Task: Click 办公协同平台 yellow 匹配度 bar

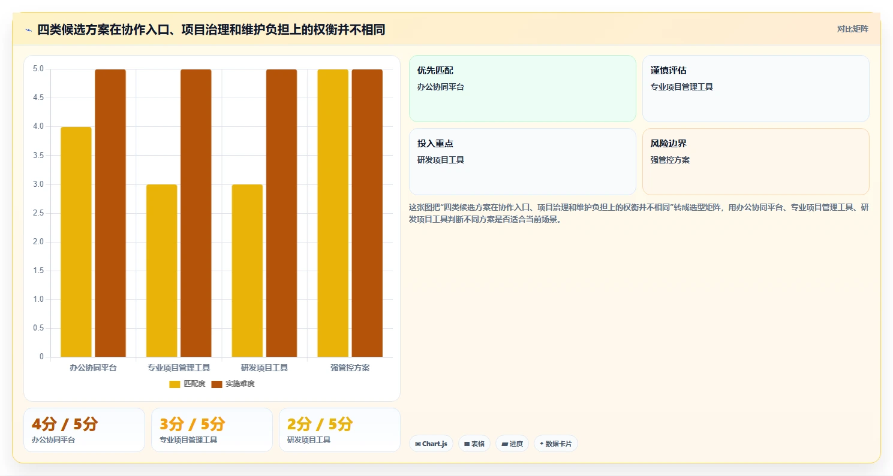Action: click(76, 242)
